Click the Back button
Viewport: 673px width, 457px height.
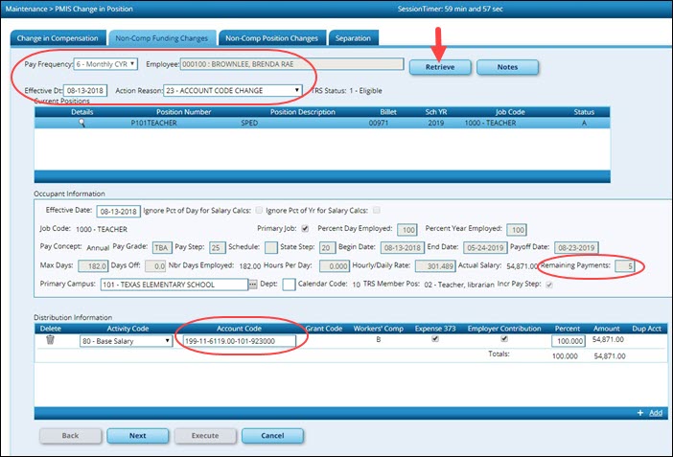pyautogui.click(x=70, y=436)
